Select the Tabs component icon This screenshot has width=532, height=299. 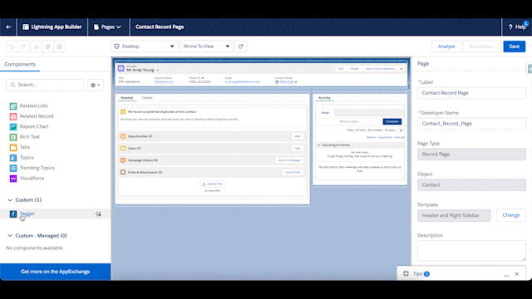click(13, 148)
